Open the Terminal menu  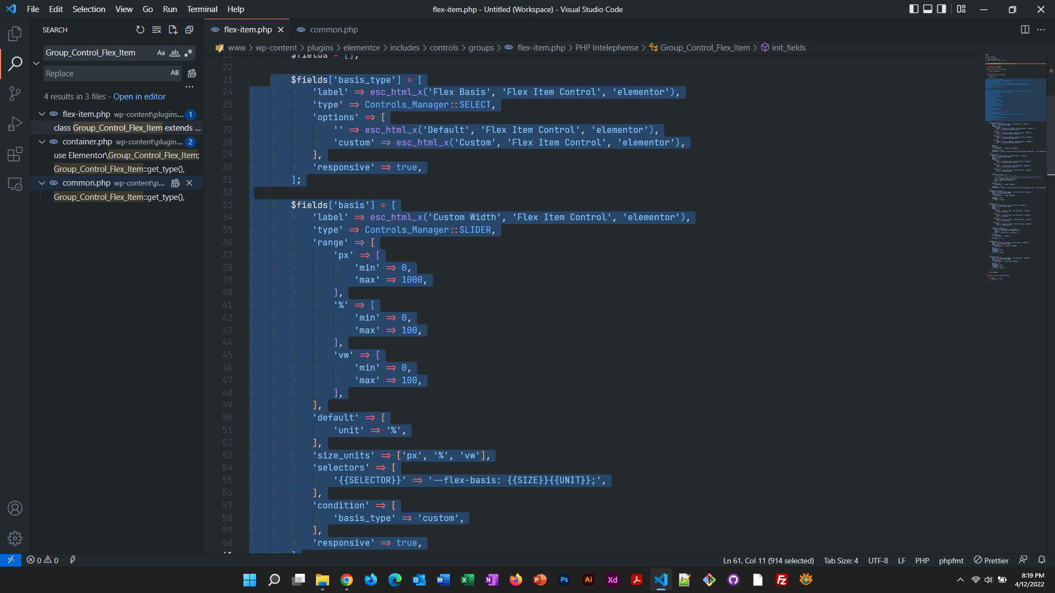tap(202, 9)
